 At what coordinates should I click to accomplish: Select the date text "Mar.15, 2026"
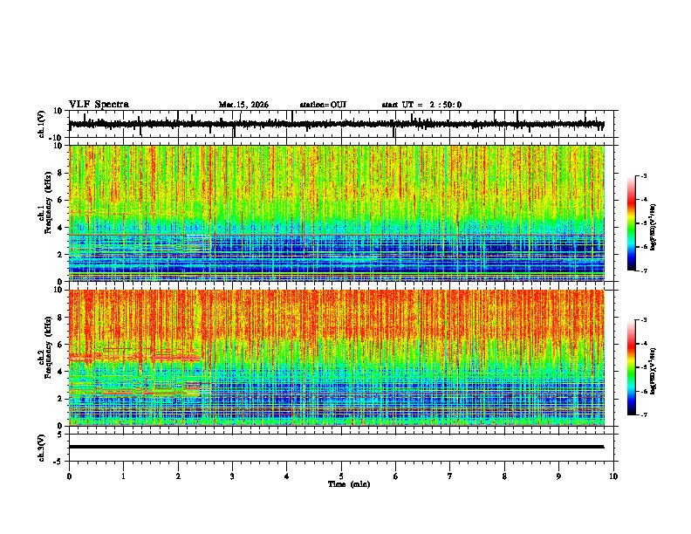[243, 105]
